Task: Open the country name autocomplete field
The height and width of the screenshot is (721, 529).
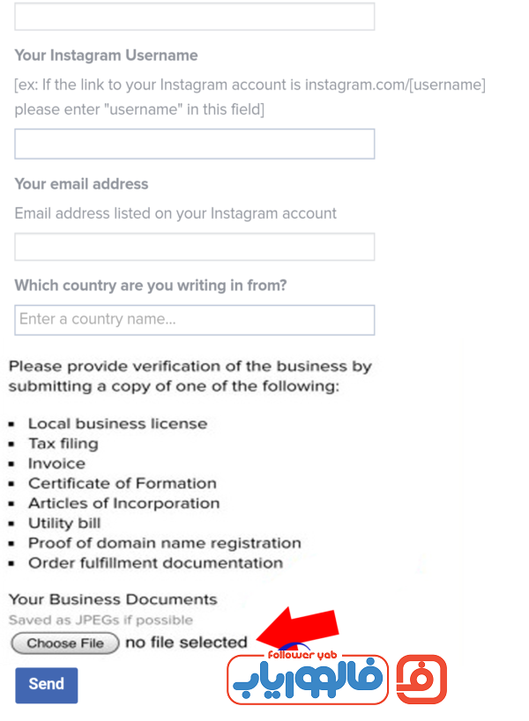Action: [195, 320]
